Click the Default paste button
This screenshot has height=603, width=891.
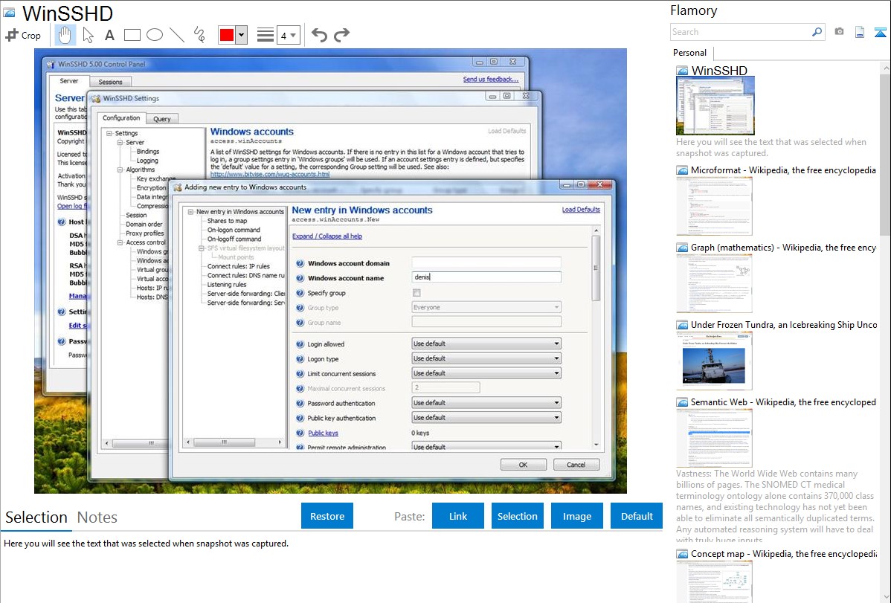(x=637, y=516)
